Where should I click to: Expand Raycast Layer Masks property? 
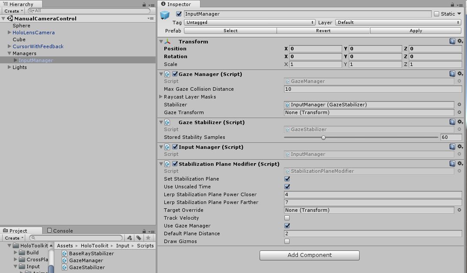161,97
